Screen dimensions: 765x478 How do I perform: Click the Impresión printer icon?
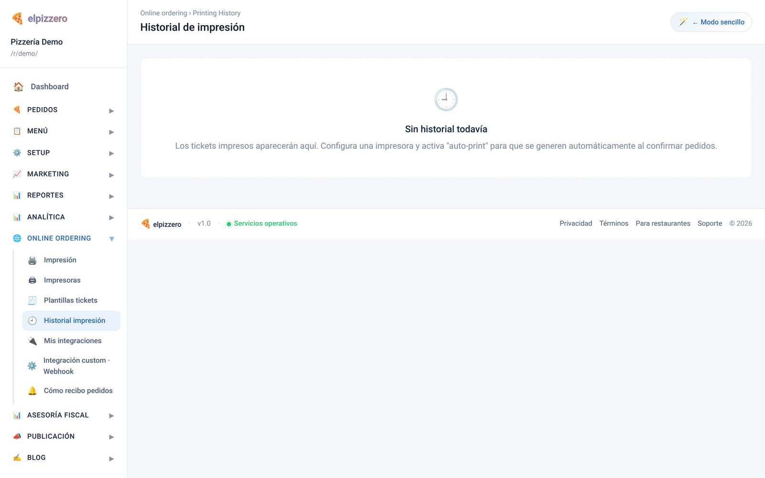click(x=33, y=260)
